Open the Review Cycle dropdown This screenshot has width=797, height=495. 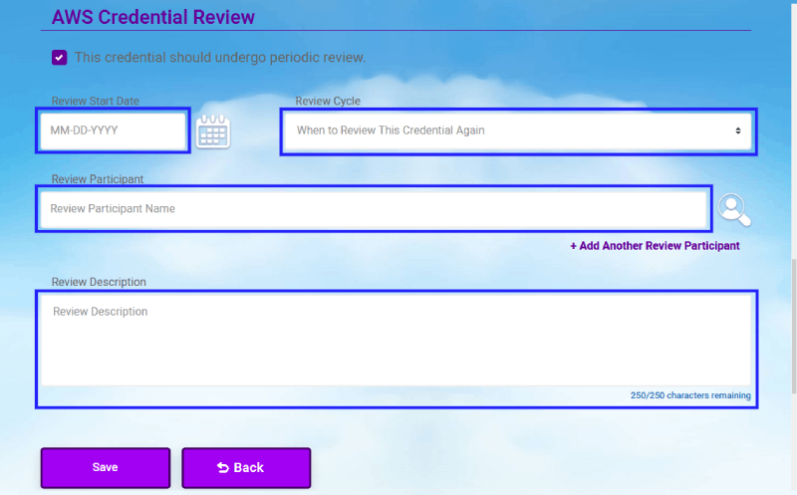click(518, 131)
